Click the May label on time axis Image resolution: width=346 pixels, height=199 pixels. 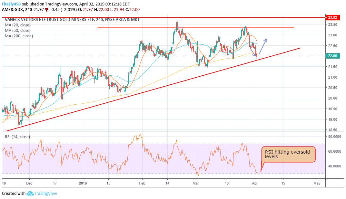coord(317,183)
